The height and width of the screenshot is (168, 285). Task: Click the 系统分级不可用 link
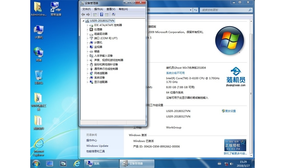[175, 73]
